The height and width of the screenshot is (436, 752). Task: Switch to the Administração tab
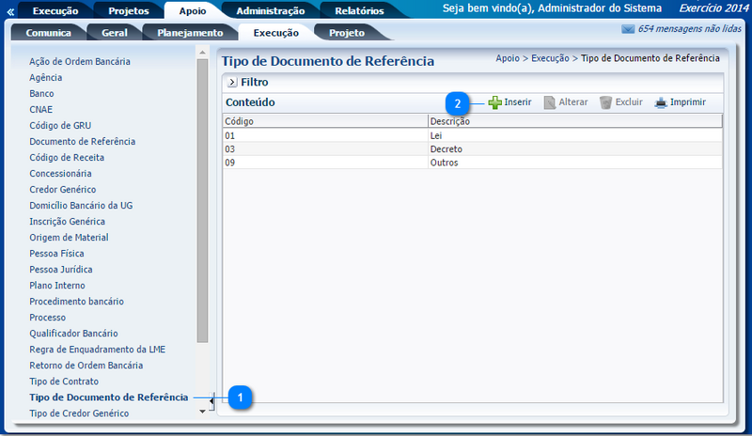click(x=270, y=11)
